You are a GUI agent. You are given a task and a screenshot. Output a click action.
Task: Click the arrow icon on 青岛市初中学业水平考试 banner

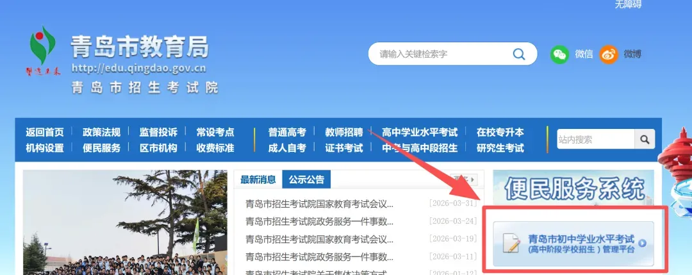point(643,243)
